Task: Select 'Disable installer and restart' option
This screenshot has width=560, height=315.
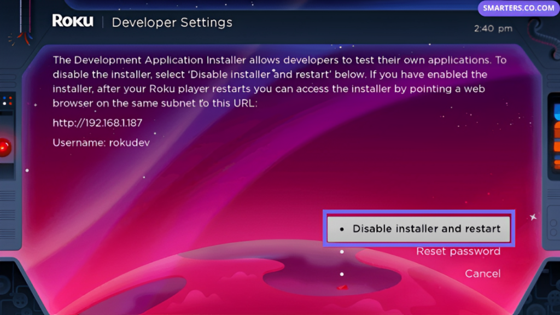Action: pyautogui.click(x=418, y=229)
